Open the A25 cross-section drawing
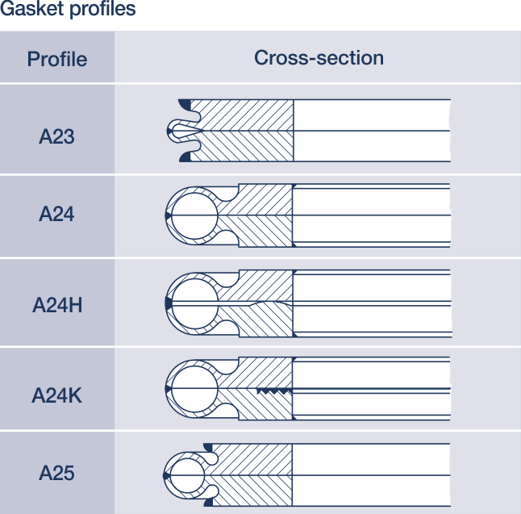The image size is (521, 514). (306, 475)
